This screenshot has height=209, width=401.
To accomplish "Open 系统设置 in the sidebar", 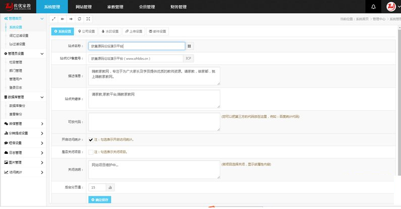I will [x=16, y=27].
